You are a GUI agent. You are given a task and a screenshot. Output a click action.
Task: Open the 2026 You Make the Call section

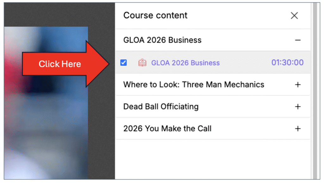point(167,129)
